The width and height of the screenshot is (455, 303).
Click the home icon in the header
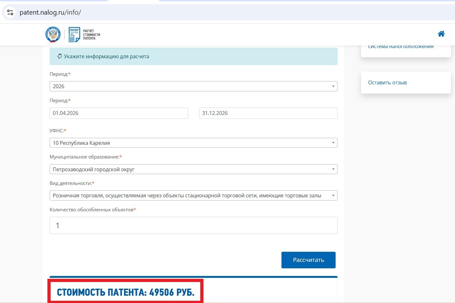tap(441, 34)
